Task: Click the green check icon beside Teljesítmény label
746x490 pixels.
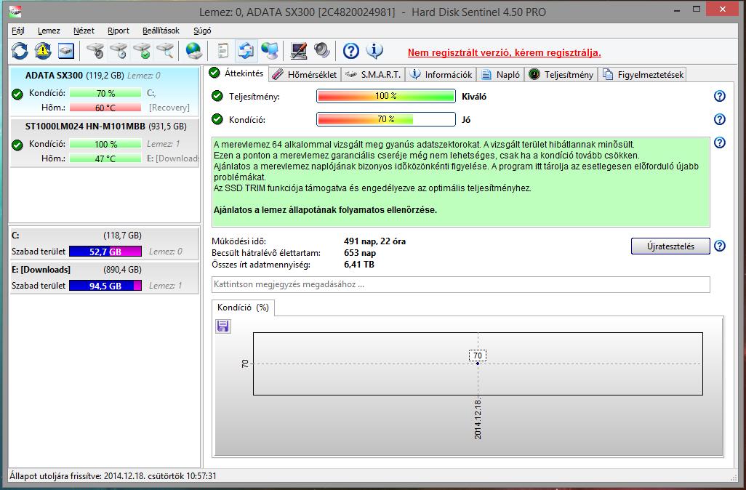Action: point(217,96)
